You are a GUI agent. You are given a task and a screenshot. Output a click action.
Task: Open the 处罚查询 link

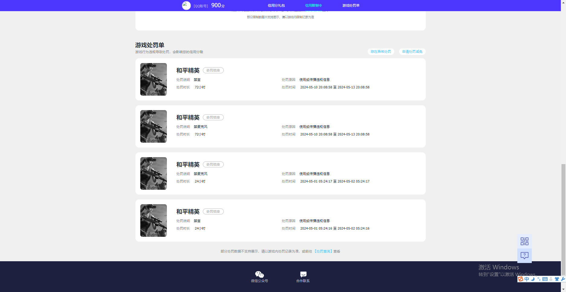tap(323, 251)
